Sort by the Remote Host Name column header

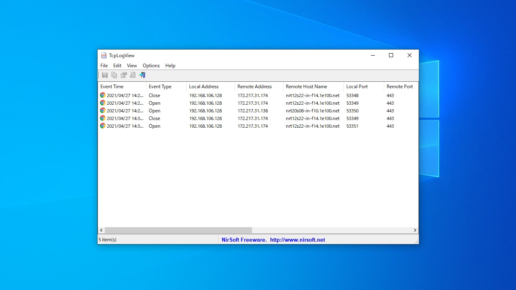point(313,87)
